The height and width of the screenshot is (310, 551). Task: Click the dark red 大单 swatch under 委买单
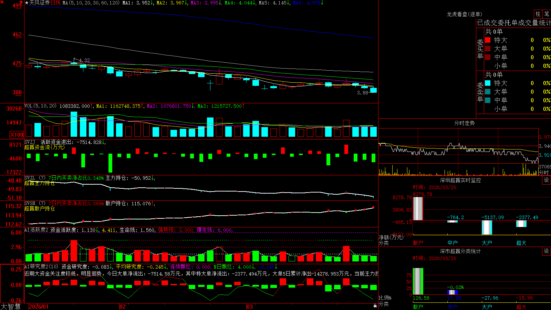(x=488, y=49)
